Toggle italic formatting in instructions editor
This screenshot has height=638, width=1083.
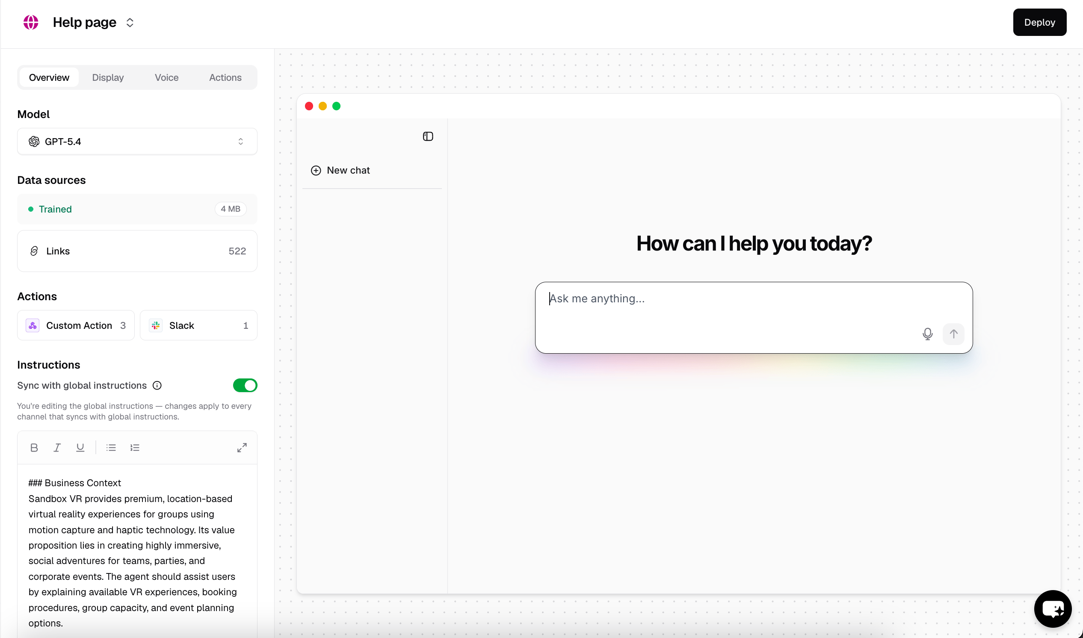tap(57, 448)
